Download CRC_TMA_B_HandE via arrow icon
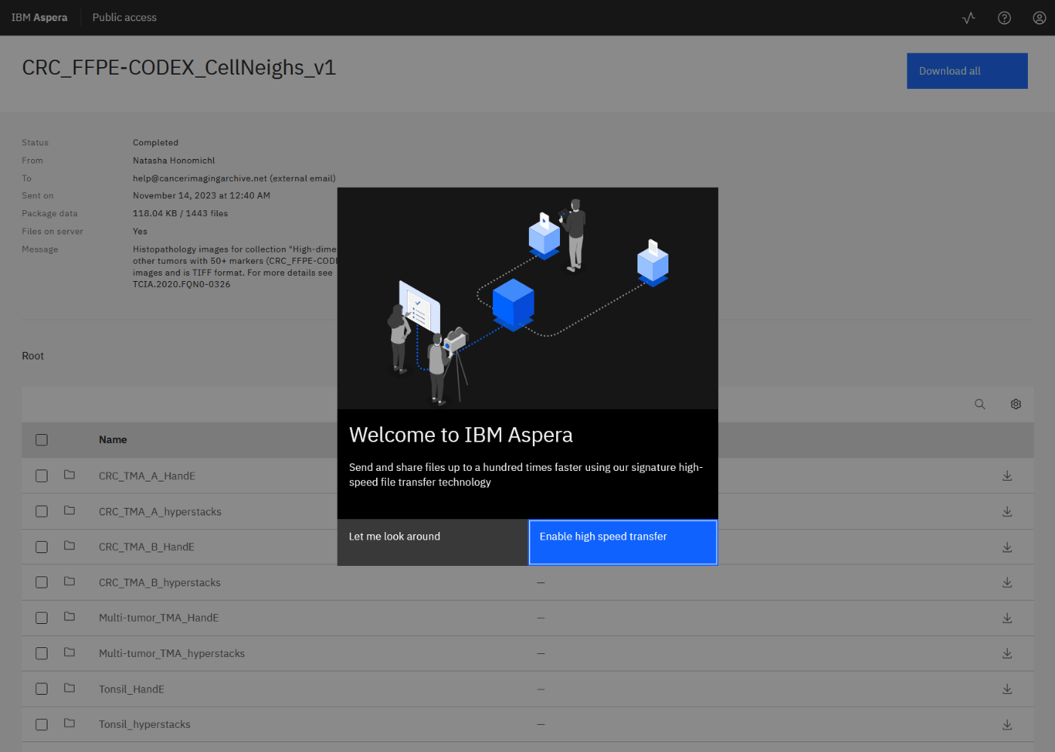 coord(1007,547)
